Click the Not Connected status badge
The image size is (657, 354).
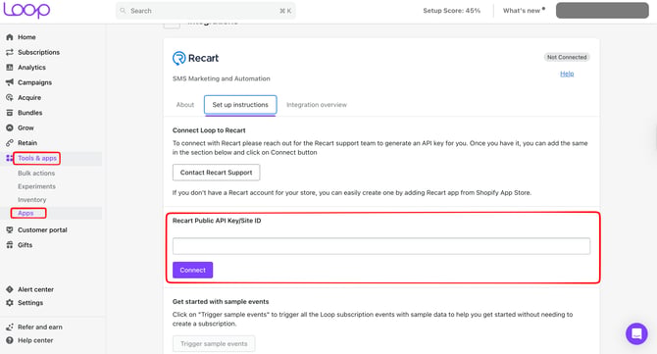tap(567, 58)
